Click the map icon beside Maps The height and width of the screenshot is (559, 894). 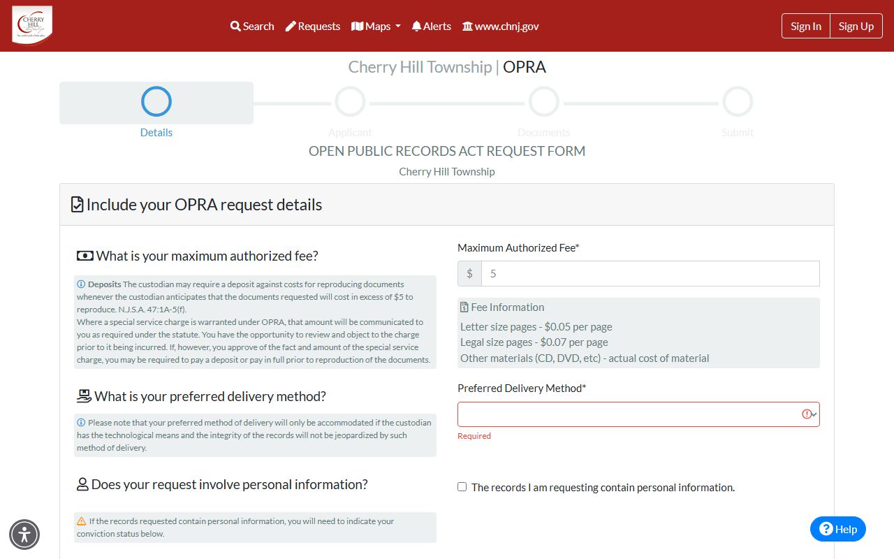point(357,26)
